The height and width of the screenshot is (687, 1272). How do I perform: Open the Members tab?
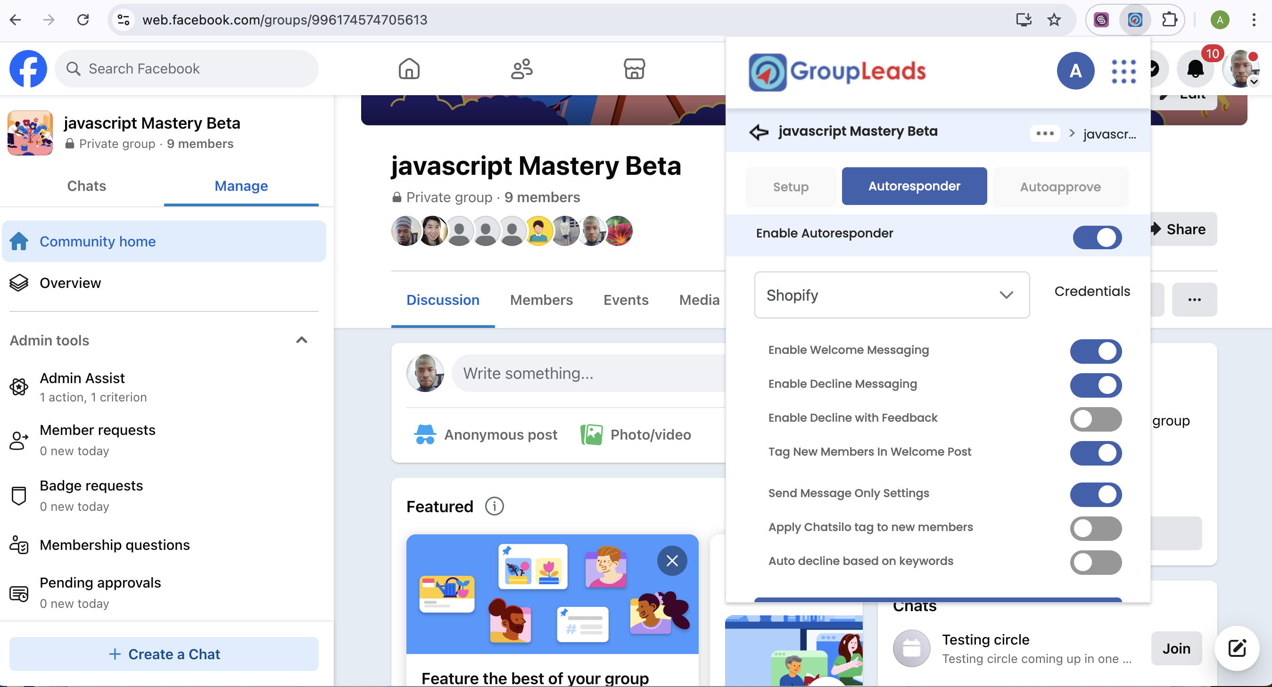[x=541, y=300]
